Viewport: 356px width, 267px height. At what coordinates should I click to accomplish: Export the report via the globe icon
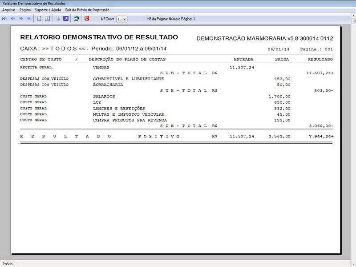(76, 19)
